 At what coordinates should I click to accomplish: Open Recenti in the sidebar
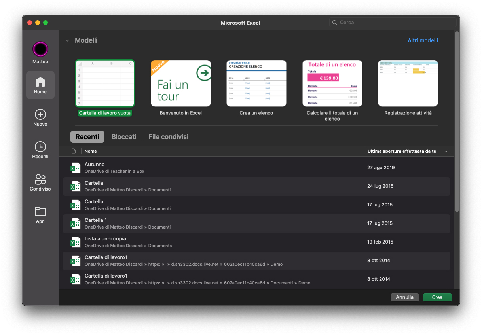click(40, 150)
